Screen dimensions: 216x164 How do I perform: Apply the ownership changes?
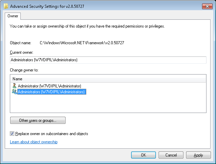click(198, 155)
